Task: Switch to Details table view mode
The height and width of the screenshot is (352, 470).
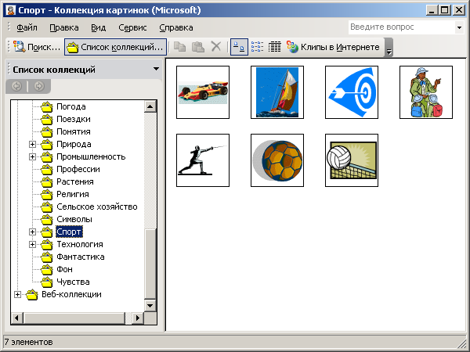Action: (275, 47)
